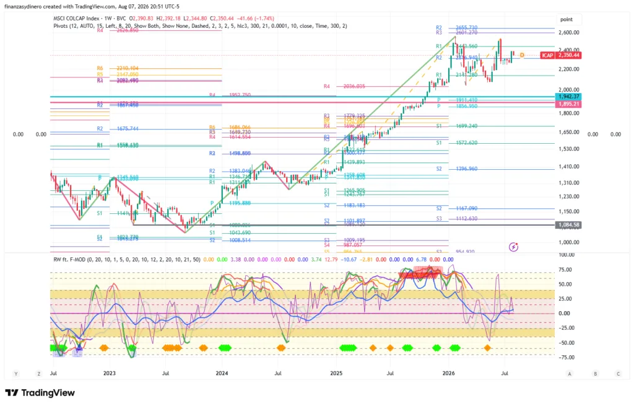Click the 1,650.00 price scale label
Screen dimensions: 634x406
tap(568, 132)
